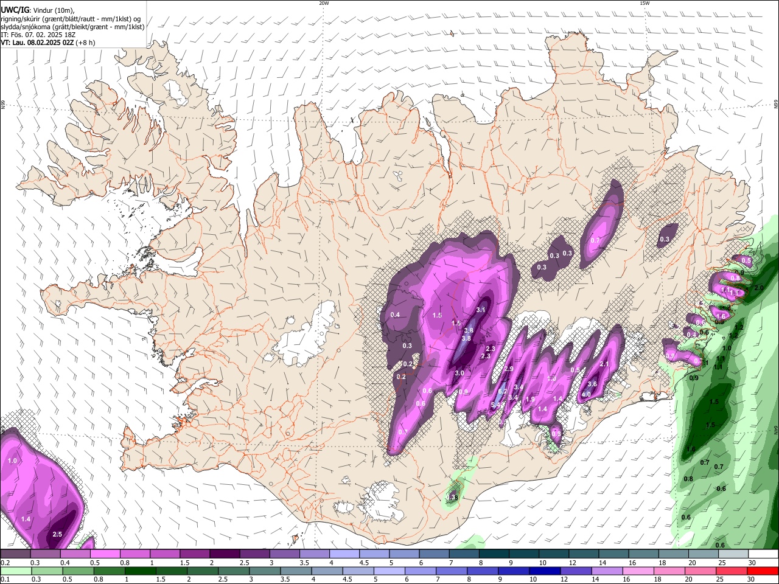This screenshot has width=779, height=584.
Task: Click the bright pink 0.5–0.8 swatch on snow scale
Action: click(105, 554)
